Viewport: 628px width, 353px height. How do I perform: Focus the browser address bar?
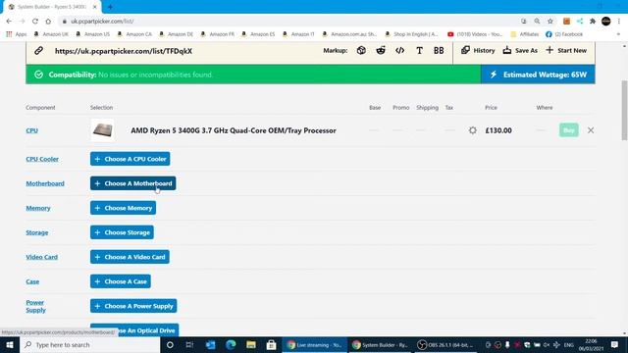(288, 22)
